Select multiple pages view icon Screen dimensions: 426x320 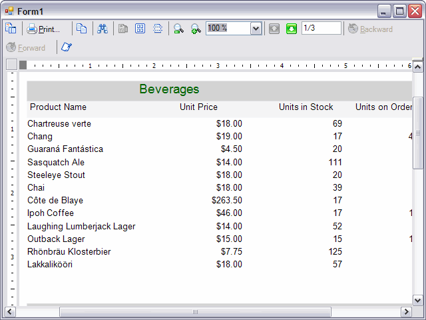click(140, 29)
